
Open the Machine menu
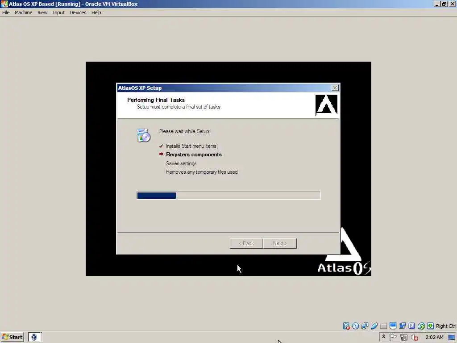click(x=24, y=13)
